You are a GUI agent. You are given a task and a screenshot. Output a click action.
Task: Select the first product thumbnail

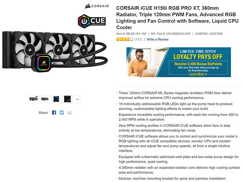34,99
